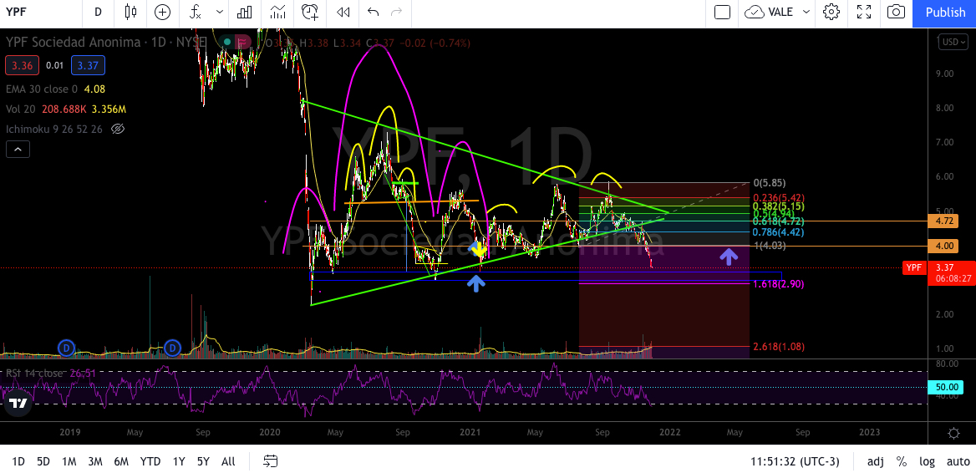Show All time range
Image resolution: width=976 pixels, height=473 pixels.
[x=228, y=461]
